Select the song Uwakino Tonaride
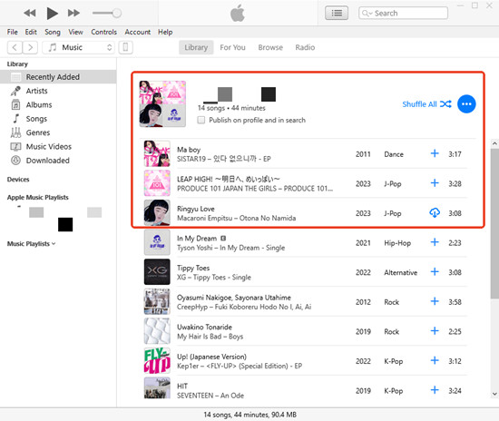The width and height of the screenshot is (499, 421). click(204, 328)
